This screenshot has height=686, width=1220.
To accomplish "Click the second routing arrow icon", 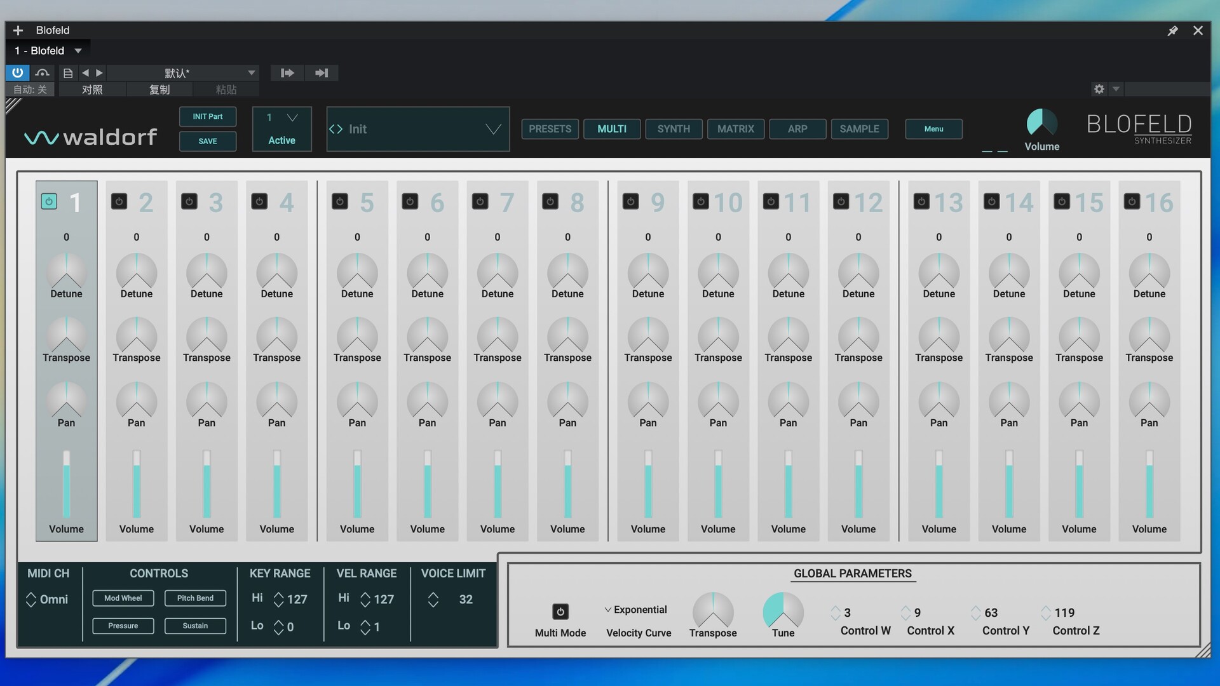I will 322,73.
